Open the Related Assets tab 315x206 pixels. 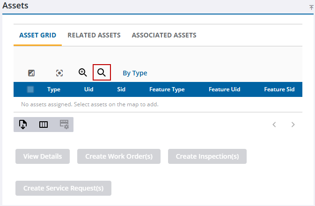[94, 35]
